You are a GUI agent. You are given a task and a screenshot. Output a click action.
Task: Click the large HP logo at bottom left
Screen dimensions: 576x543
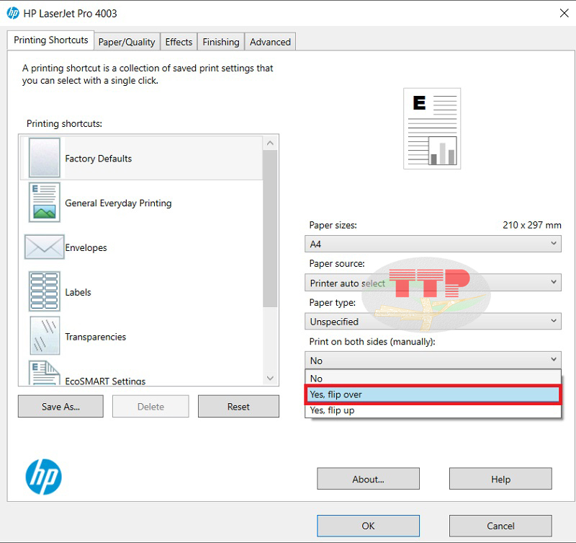(44, 477)
